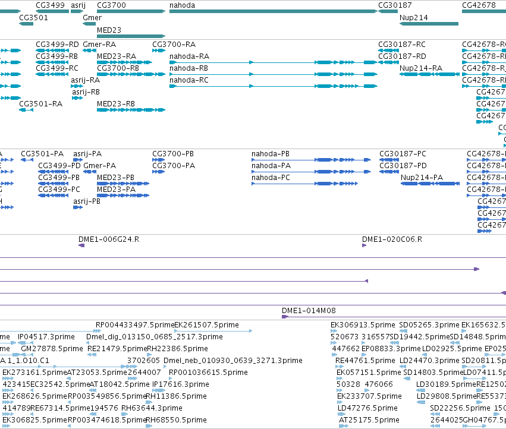Image resolution: width=506 pixels, height=429 pixels.
Task: Open the CG30187 gene label
Action: tap(395, 5)
